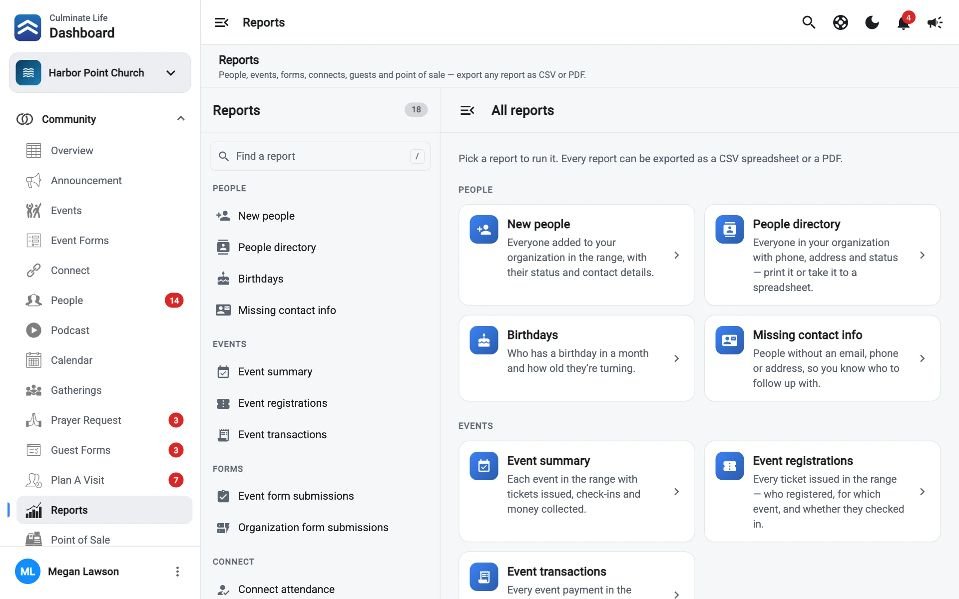Collapse main sidebar via menu icon beside Reports title

[x=222, y=22]
